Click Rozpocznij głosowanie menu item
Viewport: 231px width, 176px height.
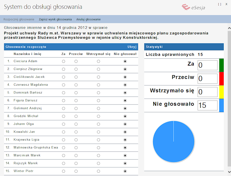click(19, 19)
